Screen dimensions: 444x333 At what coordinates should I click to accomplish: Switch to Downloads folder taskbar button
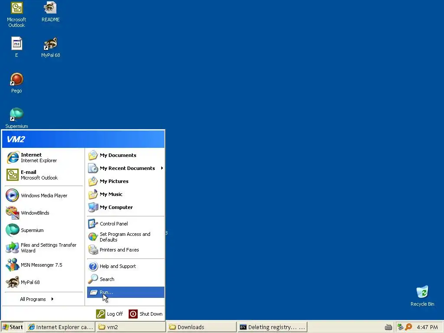click(x=201, y=327)
